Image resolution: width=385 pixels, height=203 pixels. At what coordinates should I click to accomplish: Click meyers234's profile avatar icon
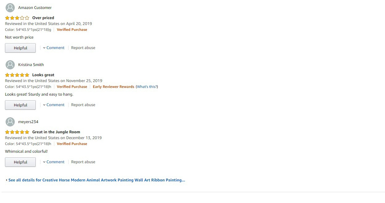[x=10, y=122]
